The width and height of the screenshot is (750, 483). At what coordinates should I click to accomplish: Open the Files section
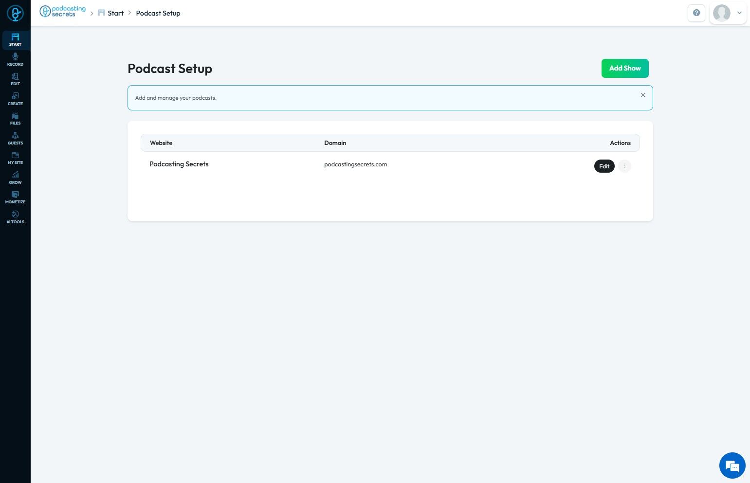[15, 119]
